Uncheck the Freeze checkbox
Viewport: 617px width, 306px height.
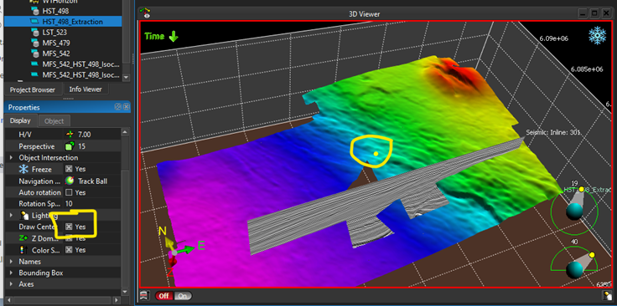point(69,169)
